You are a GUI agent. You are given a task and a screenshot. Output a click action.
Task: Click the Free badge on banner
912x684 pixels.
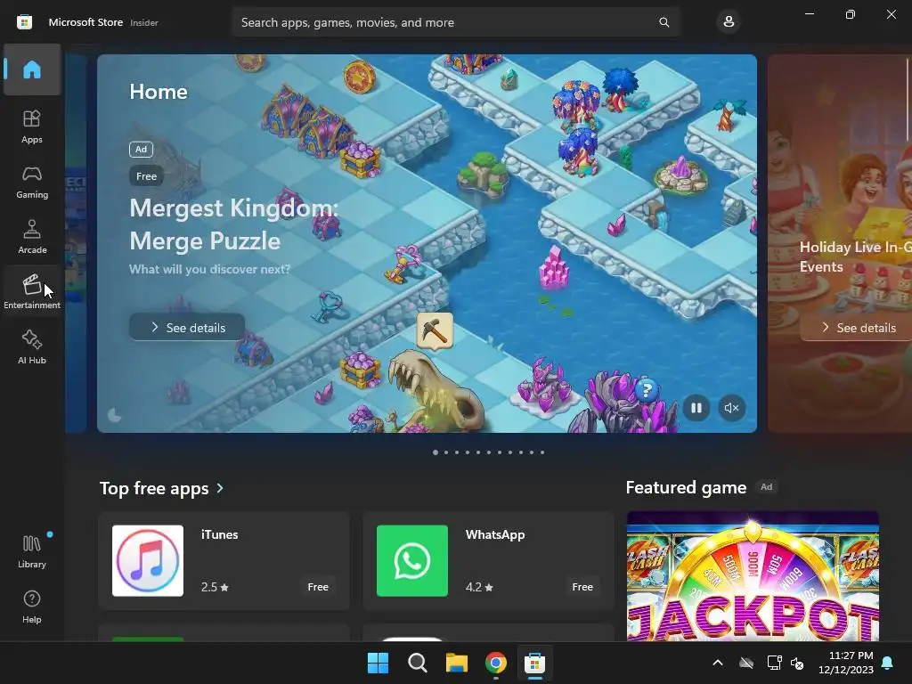tap(147, 176)
